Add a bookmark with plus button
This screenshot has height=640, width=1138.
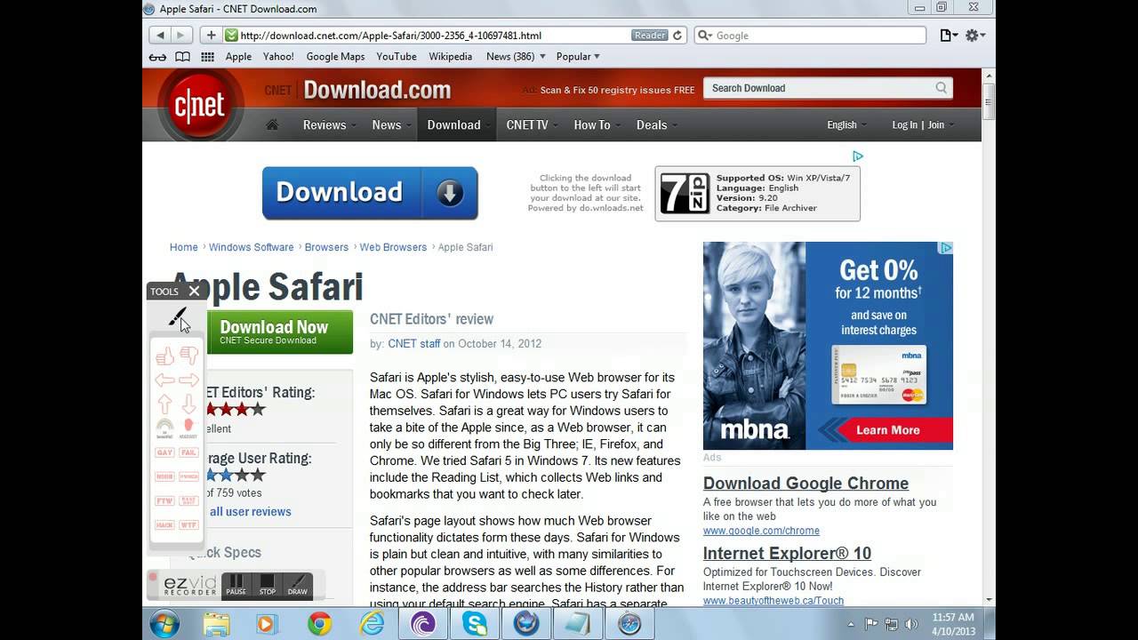coord(211,36)
